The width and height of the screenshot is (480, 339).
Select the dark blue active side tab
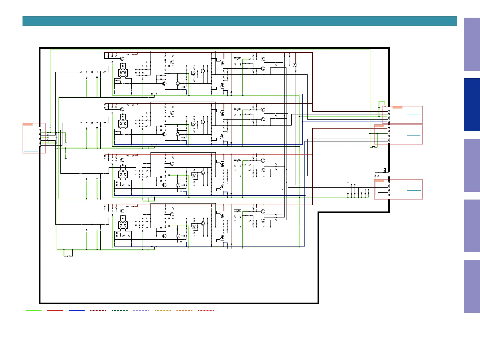click(x=471, y=105)
